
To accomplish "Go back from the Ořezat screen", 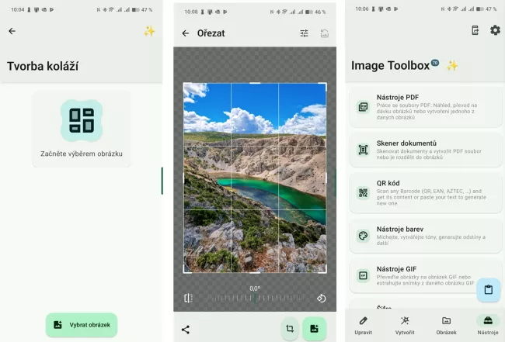I will coord(186,33).
